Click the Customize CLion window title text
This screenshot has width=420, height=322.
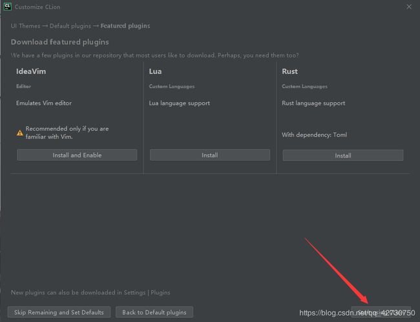37,7
